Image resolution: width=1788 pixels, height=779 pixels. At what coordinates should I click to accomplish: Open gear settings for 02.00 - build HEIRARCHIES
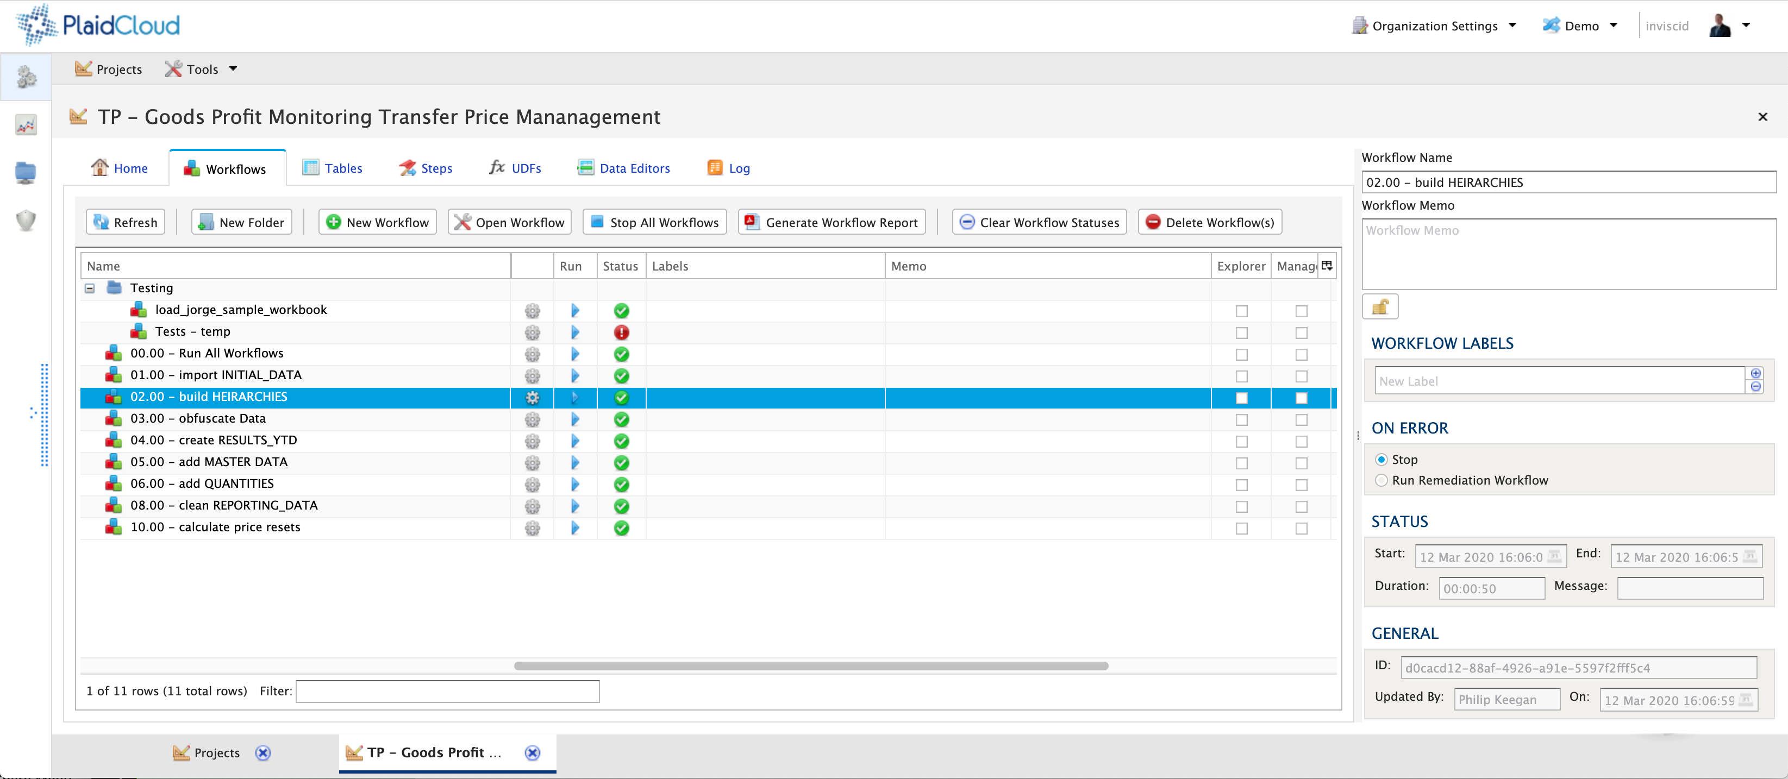coord(533,398)
